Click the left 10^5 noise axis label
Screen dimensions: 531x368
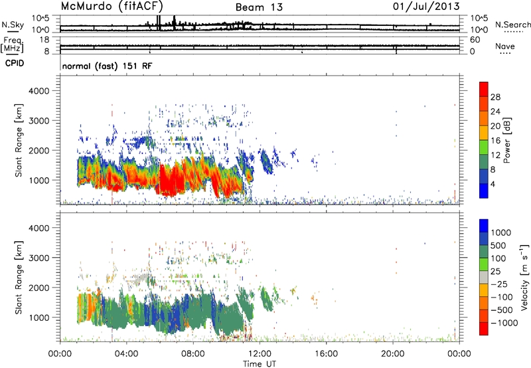click(40, 19)
